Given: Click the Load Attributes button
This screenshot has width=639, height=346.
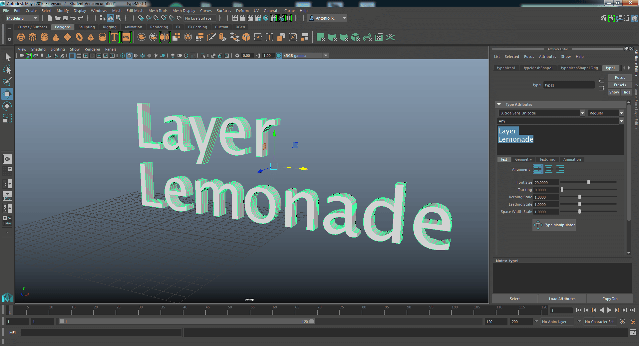Looking at the screenshot, I should [x=562, y=299].
